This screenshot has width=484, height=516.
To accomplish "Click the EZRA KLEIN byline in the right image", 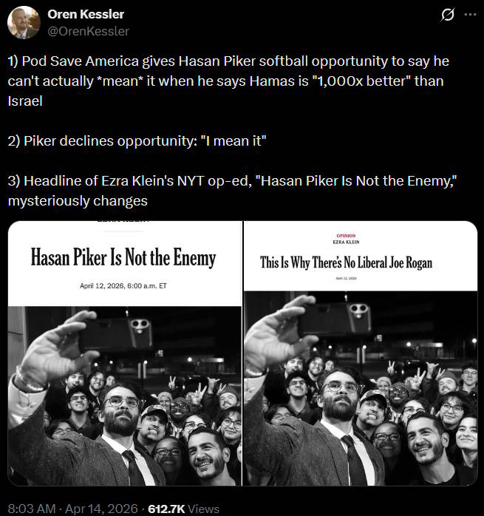I will click(x=346, y=242).
